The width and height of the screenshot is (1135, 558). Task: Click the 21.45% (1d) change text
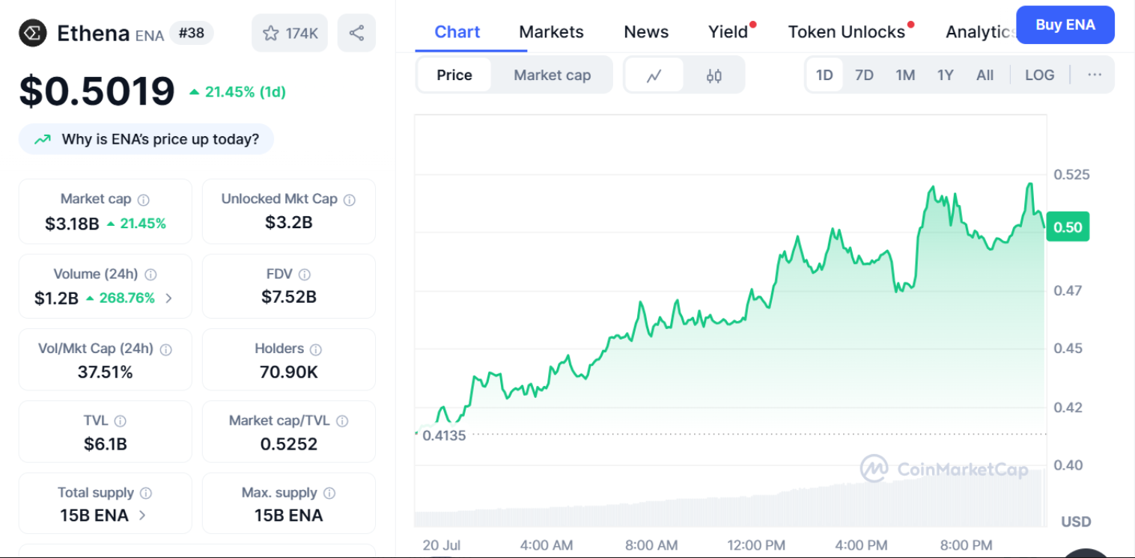pyautogui.click(x=246, y=92)
